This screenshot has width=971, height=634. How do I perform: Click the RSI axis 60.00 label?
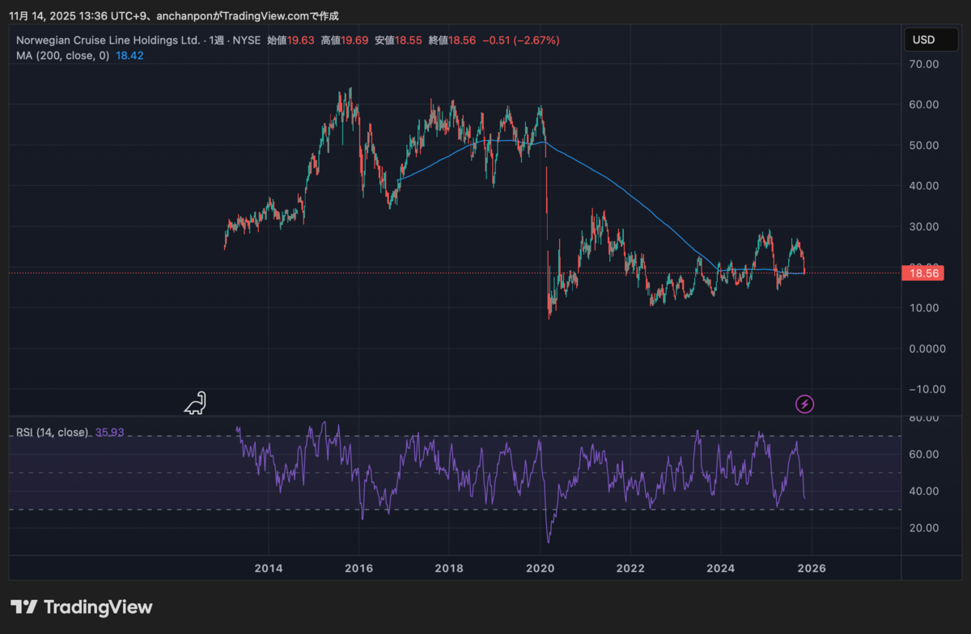pos(924,454)
